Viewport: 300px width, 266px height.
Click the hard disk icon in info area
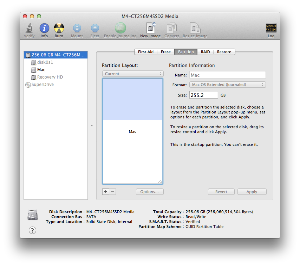coord(33,215)
